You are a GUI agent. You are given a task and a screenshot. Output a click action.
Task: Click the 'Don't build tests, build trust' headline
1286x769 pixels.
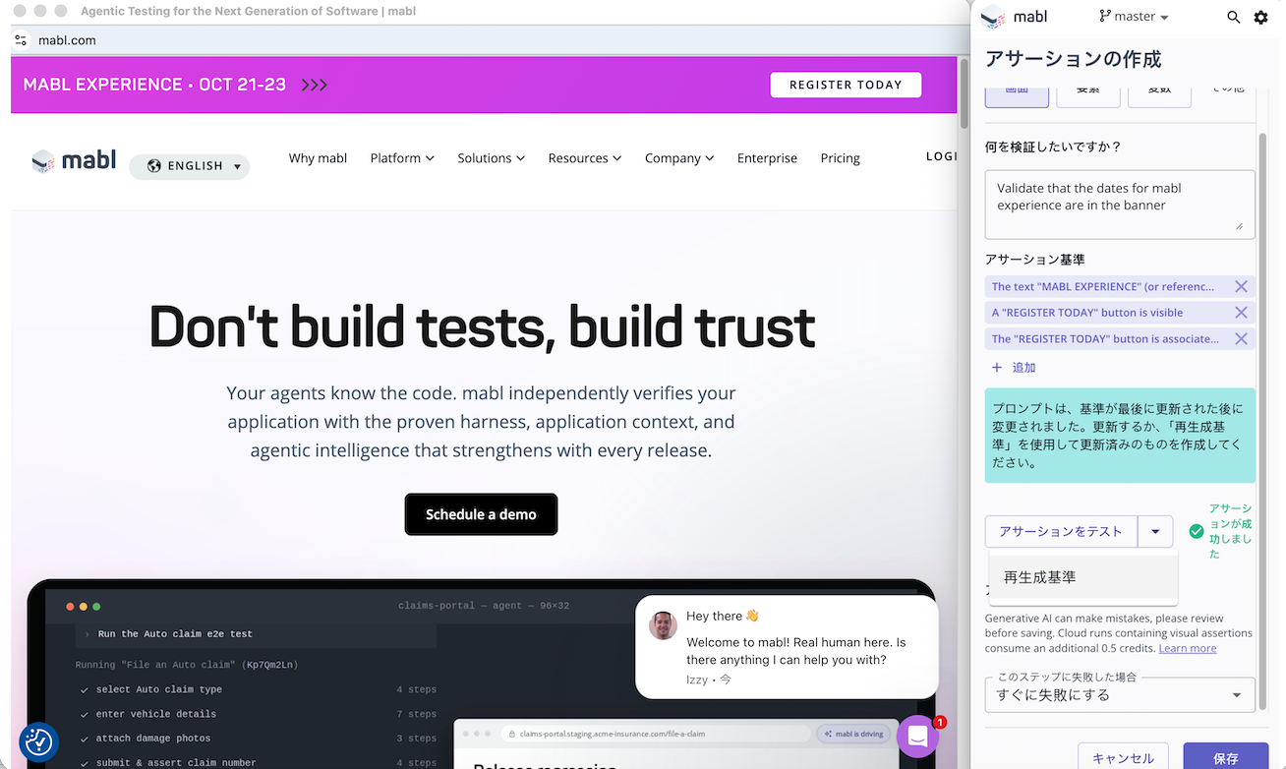point(482,326)
